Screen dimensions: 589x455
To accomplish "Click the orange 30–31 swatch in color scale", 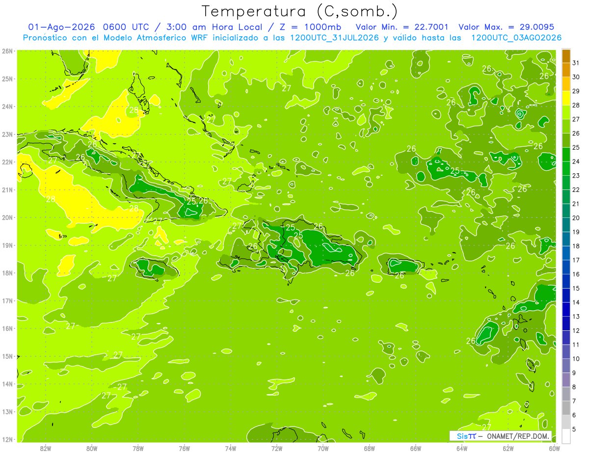I will (x=566, y=70).
